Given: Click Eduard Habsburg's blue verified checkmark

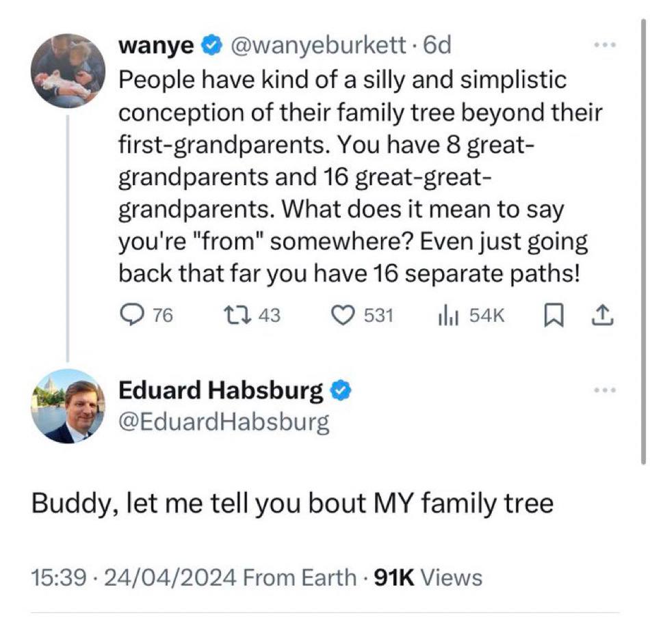Looking at the screenshot, I should 341,391.
